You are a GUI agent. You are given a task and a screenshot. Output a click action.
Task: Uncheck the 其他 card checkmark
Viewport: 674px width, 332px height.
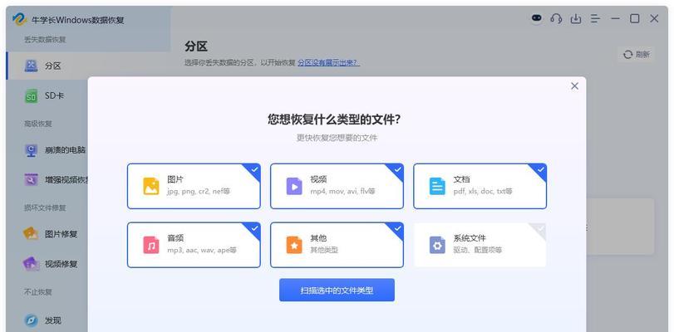tap(397, 228)
